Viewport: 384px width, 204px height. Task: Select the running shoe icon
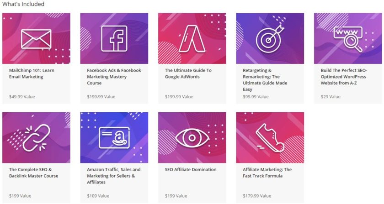(270, 138)
